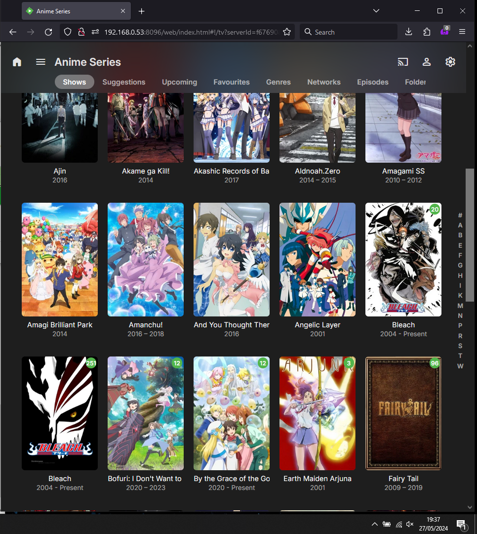Screen dimensions: 477x534
Task: Jump to letter M in alphabet picker
Action: pyautogui.click(x=460, y=306)
